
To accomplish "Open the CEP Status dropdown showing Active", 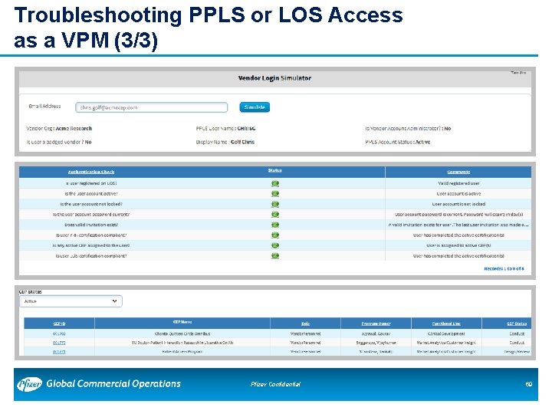I will 71,301.
